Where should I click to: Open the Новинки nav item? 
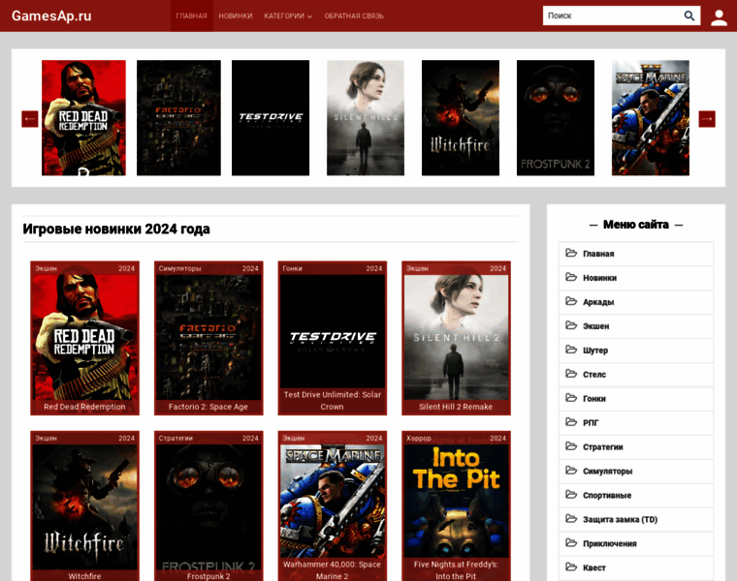click(x=236, y=15)
